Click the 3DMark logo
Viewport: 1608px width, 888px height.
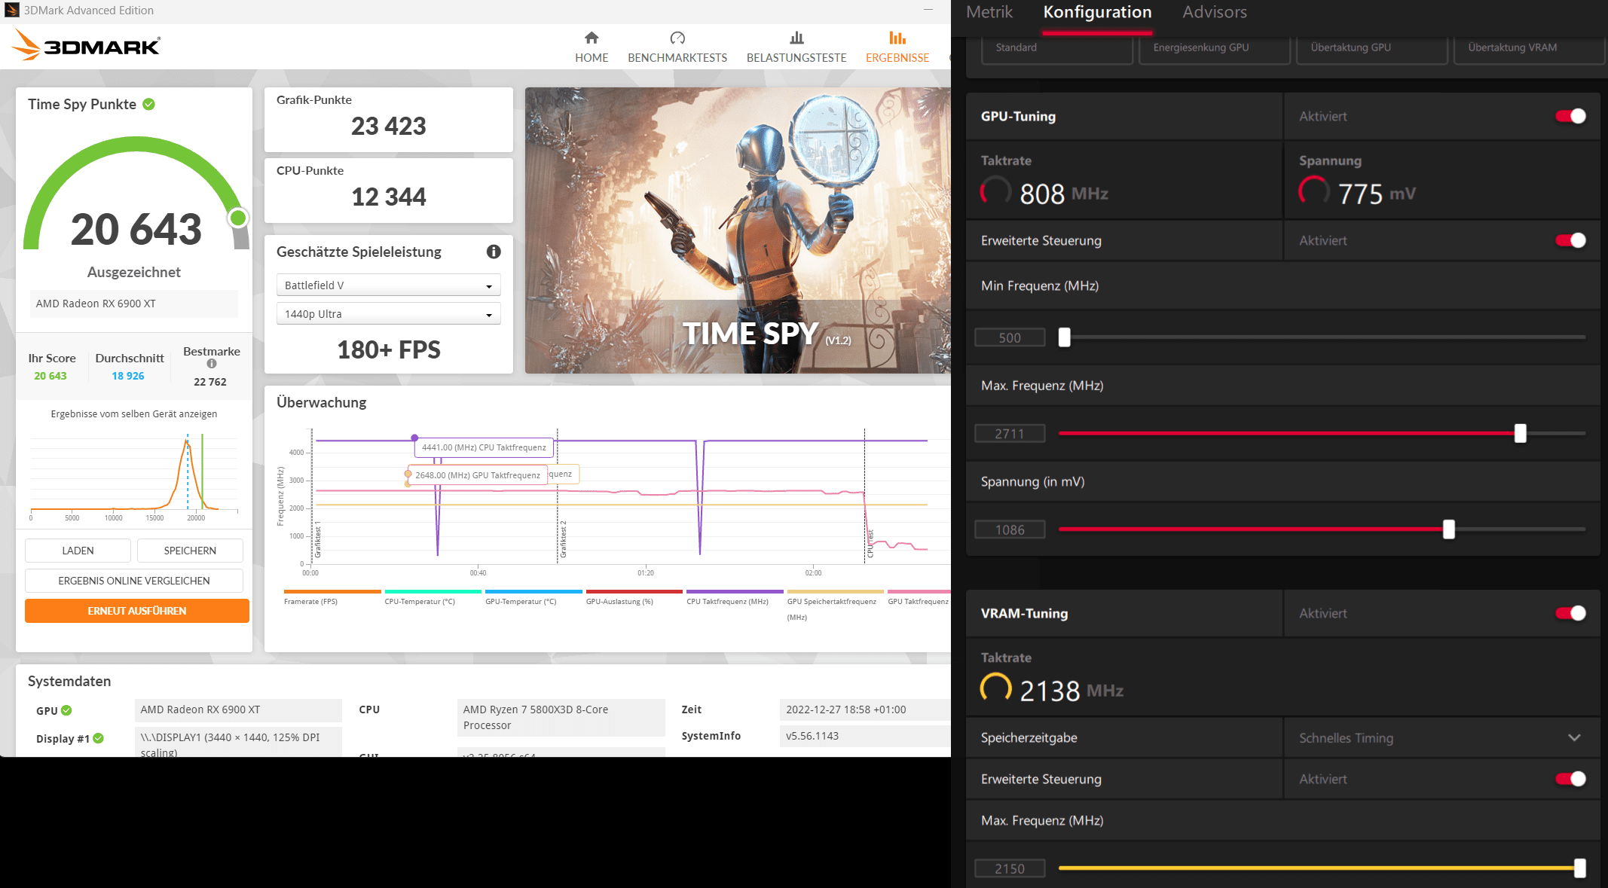(x=87, y=46)
